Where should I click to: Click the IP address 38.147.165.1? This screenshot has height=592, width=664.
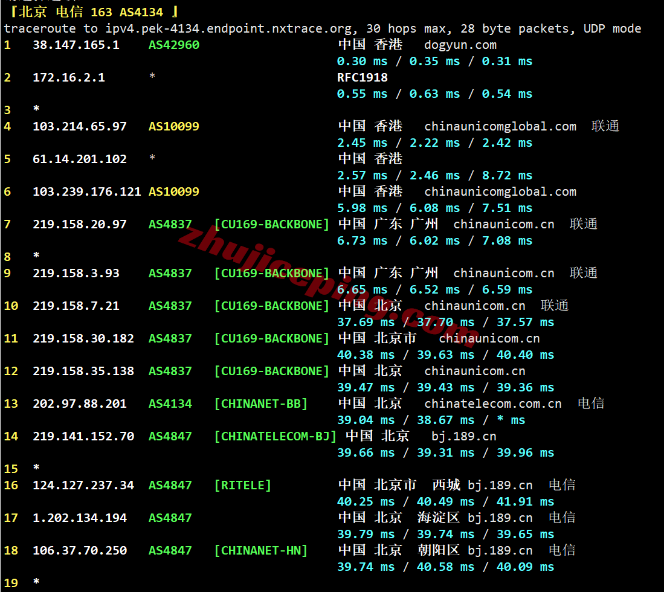coord(76,45)
